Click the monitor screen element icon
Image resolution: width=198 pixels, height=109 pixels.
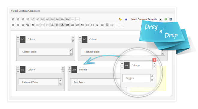pos(72,25)
